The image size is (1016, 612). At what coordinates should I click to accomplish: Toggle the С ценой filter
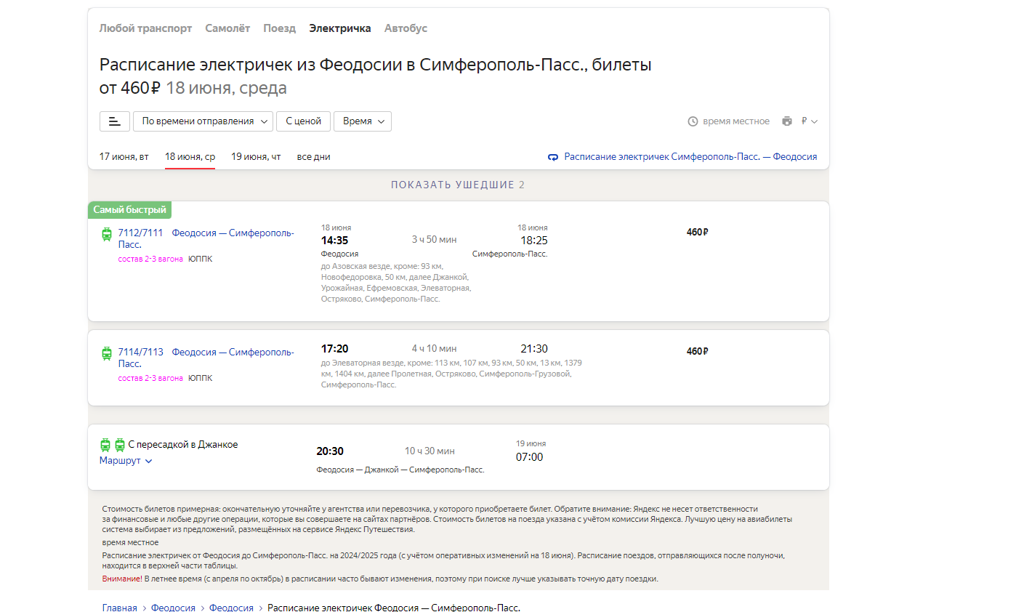click(x=303, y=121)
